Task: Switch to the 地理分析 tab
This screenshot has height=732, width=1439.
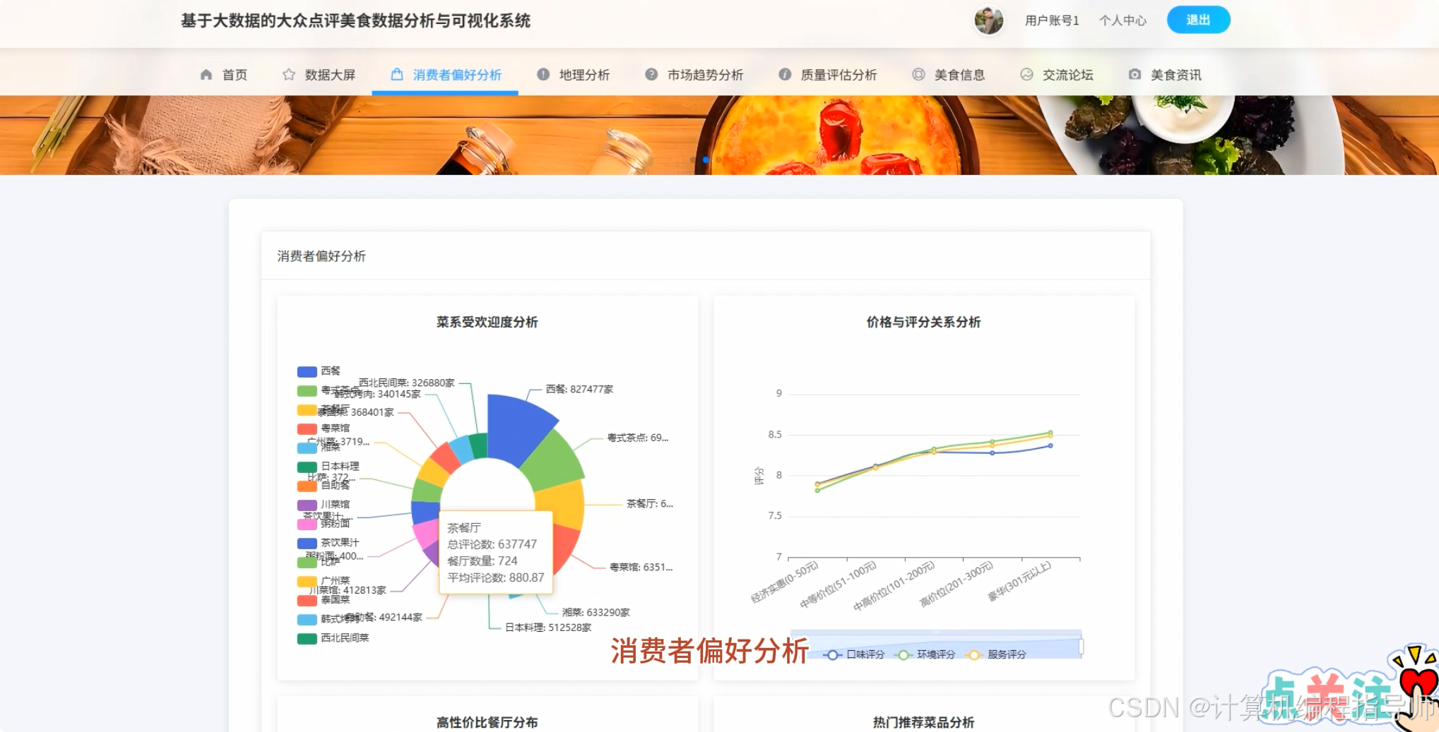Action: (583, 74)
